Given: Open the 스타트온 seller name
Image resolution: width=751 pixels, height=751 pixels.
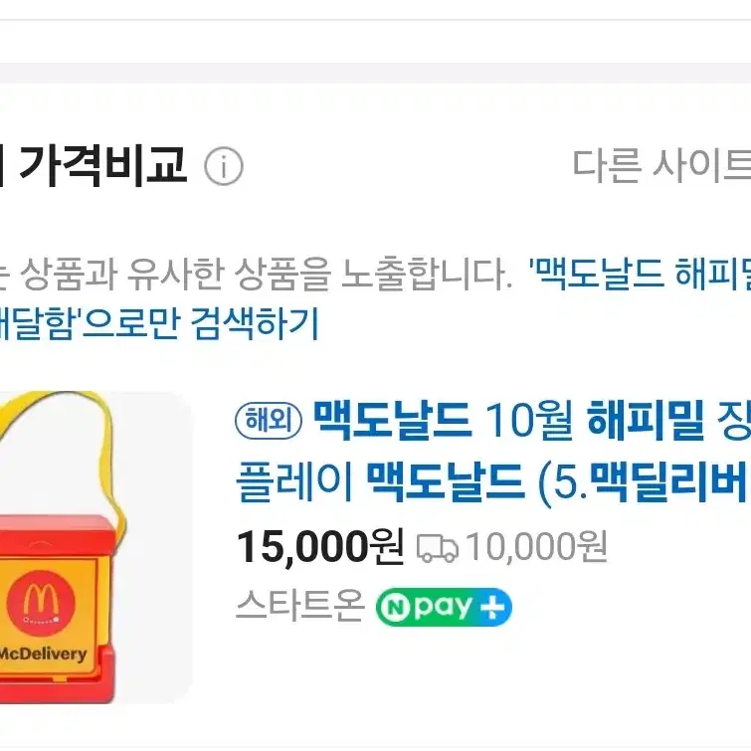Looking at the screenshot, I should pyautogui.click(x=300, y=607).
